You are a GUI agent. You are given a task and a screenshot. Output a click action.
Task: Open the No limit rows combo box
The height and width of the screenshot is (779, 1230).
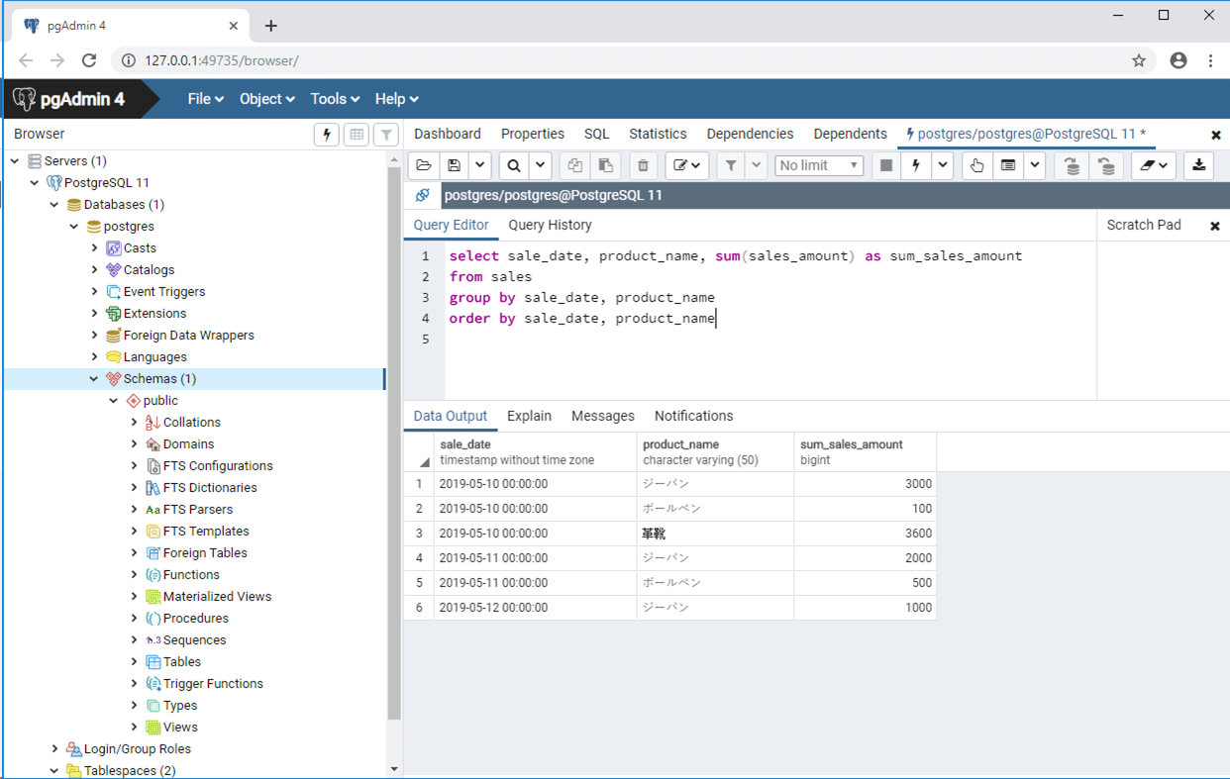point(819,165)
